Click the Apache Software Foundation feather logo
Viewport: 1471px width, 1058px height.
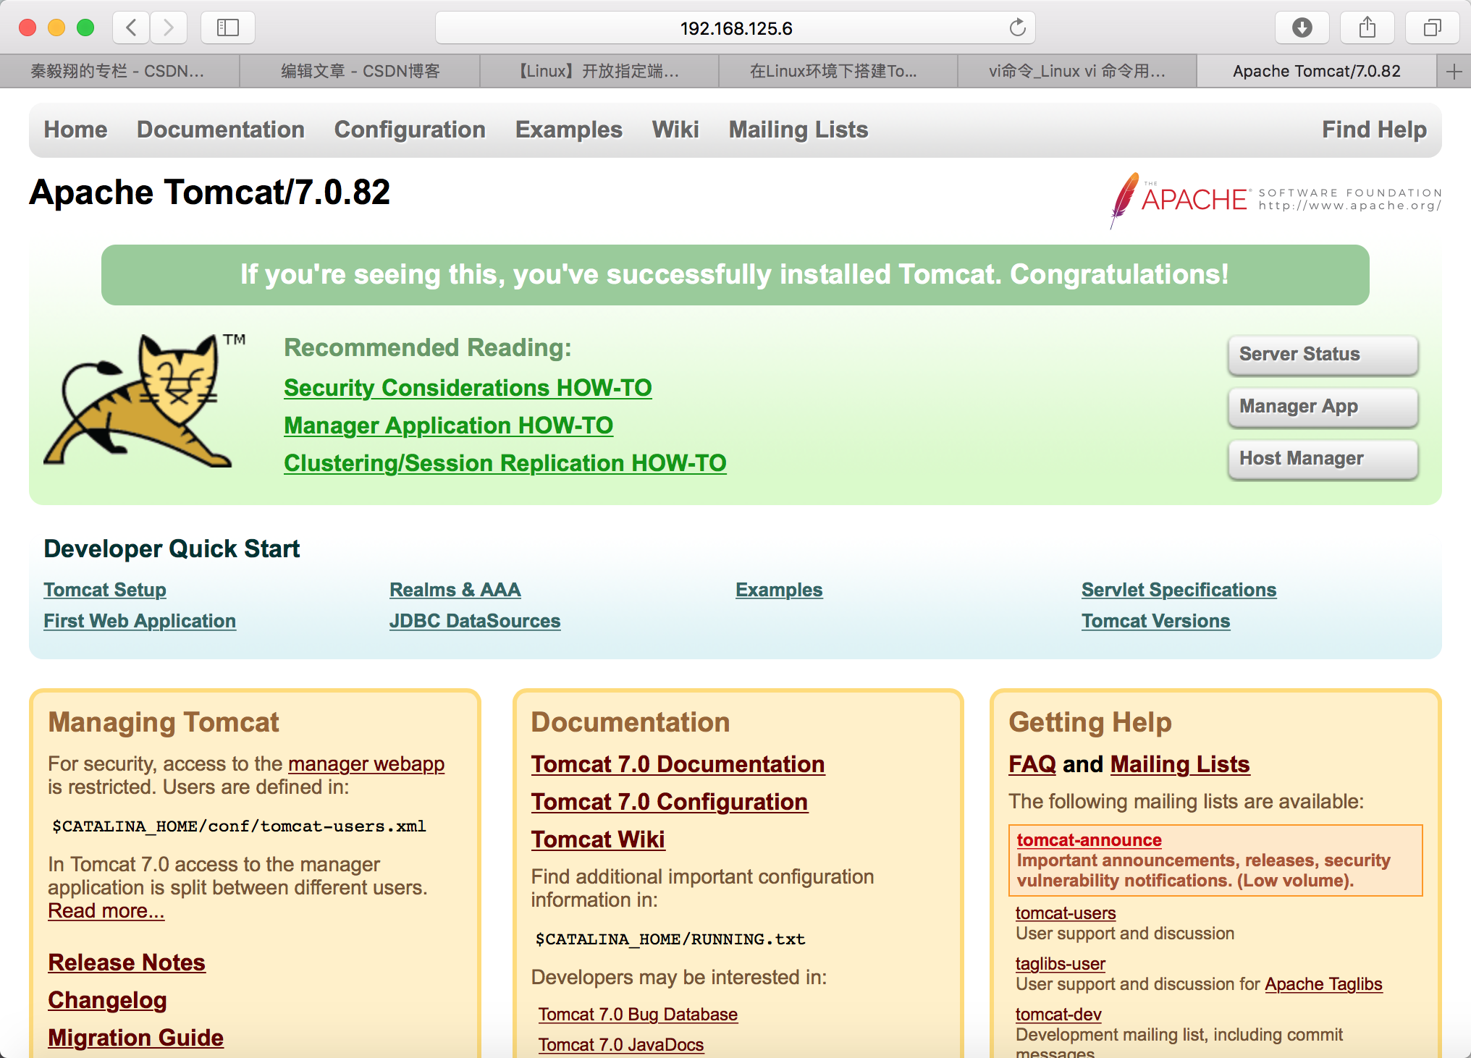(1276, 200)
